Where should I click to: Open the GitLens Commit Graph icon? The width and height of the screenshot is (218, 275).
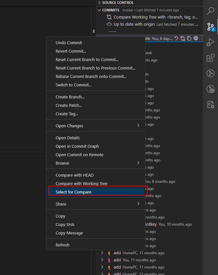[x=210, y=73]
